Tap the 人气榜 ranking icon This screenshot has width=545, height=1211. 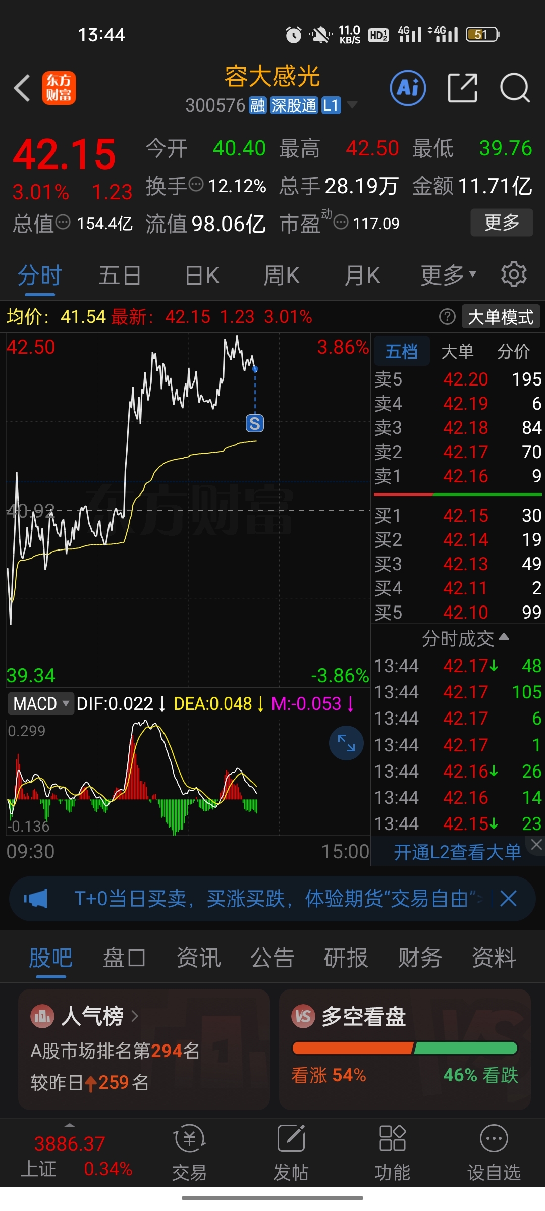(x=42, y=1016)
